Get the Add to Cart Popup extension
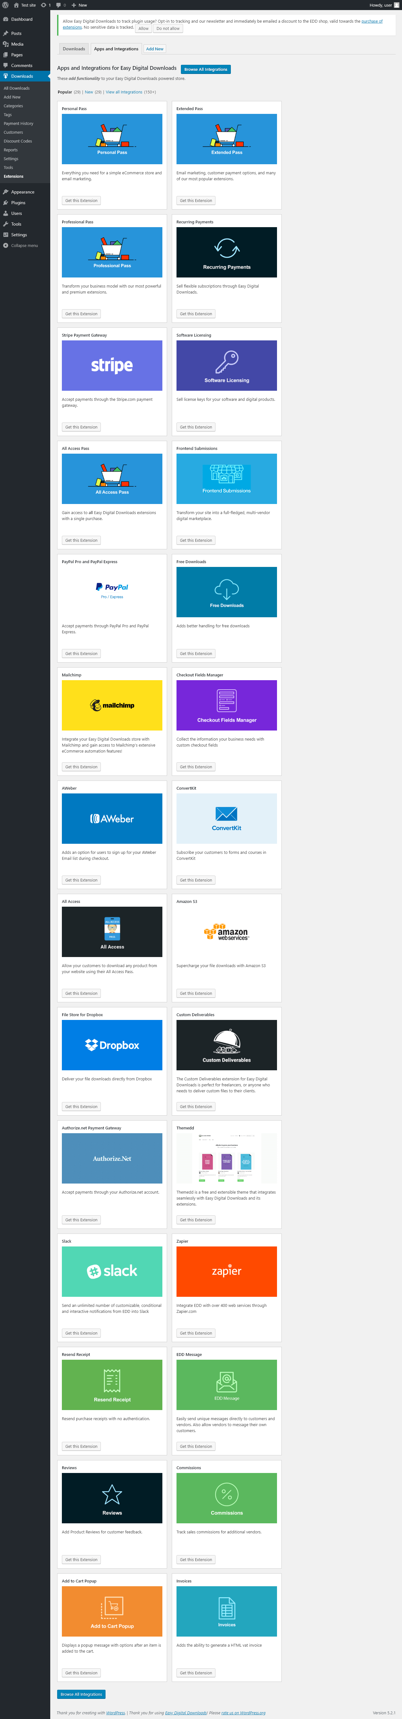Image resolution: width=402 pixels, height=1719 pixels. pos(81,1673)
